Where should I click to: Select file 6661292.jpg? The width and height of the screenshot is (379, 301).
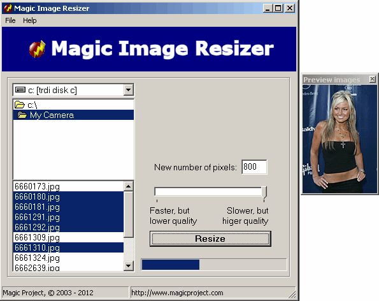(68, 227)
